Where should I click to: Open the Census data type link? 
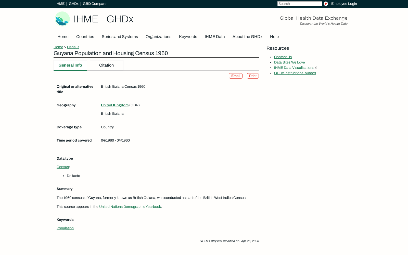click(x=63, y=167)
